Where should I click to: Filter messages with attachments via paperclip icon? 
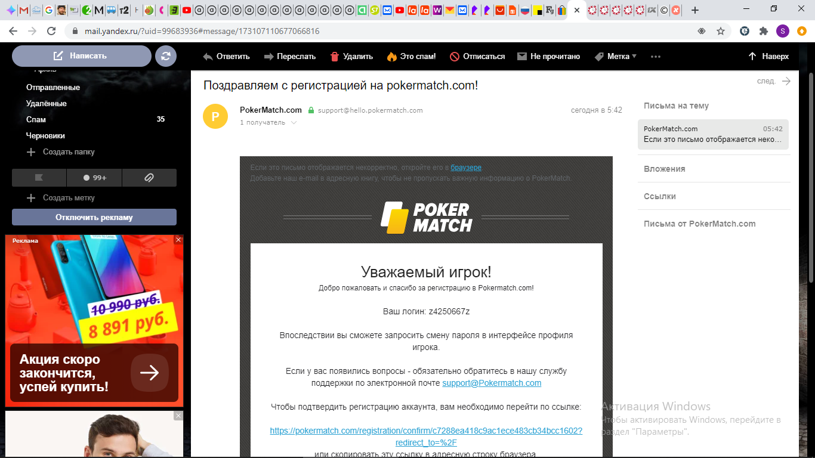pyautogui.click(x=149, y=178)
